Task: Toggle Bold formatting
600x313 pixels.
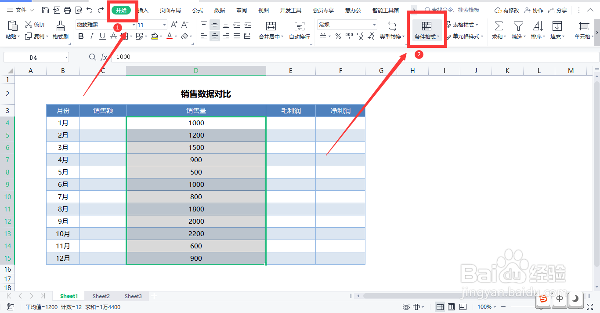Action: click(81, 36)
